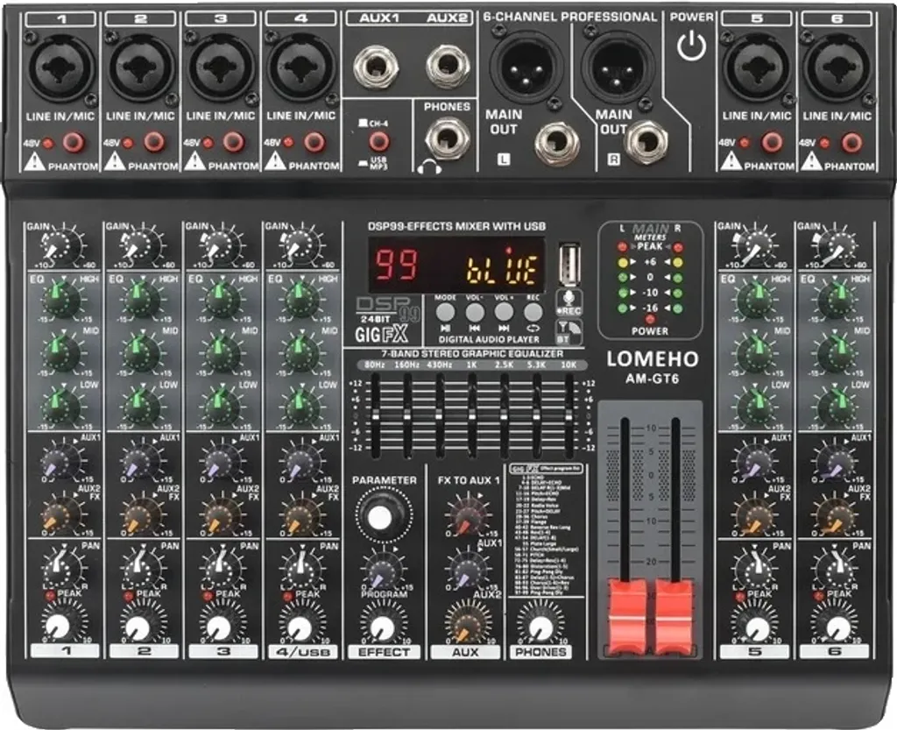897x730 pixels.
Task: Click channel 2 EQ HIGH knob
Action: [141, 299]
